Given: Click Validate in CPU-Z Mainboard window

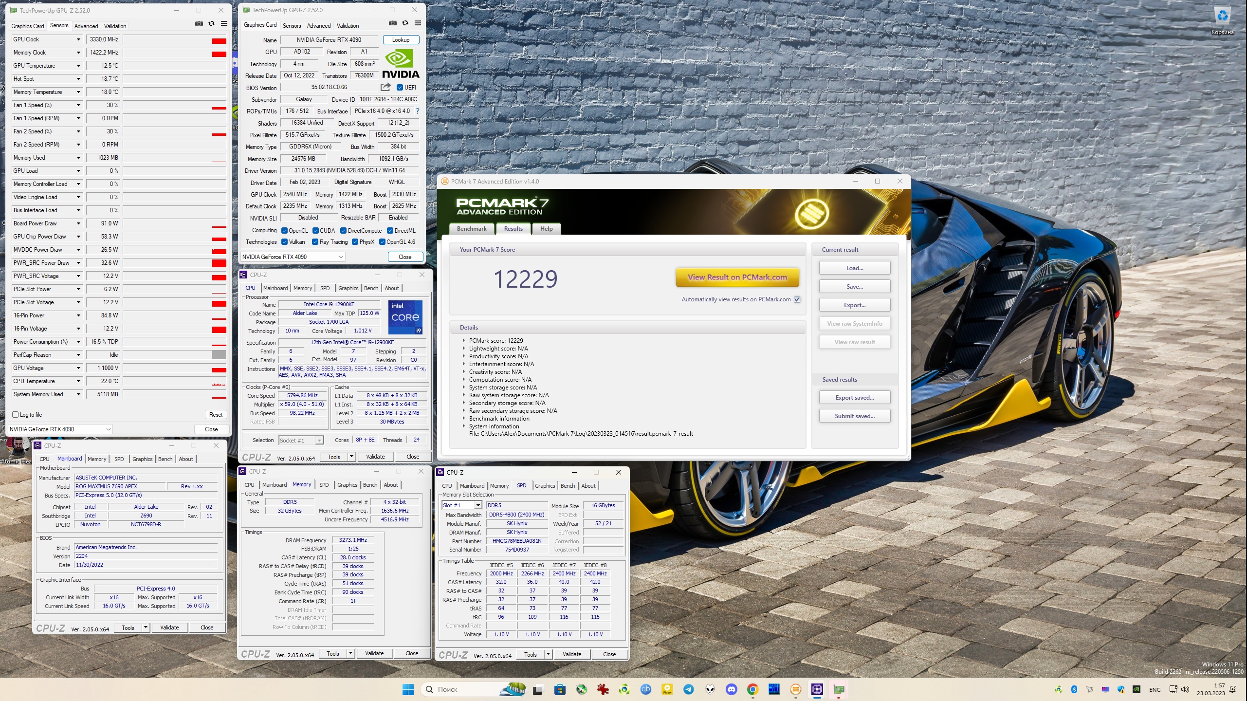Looking at the screenshot, I should click(x=169, y=627).
